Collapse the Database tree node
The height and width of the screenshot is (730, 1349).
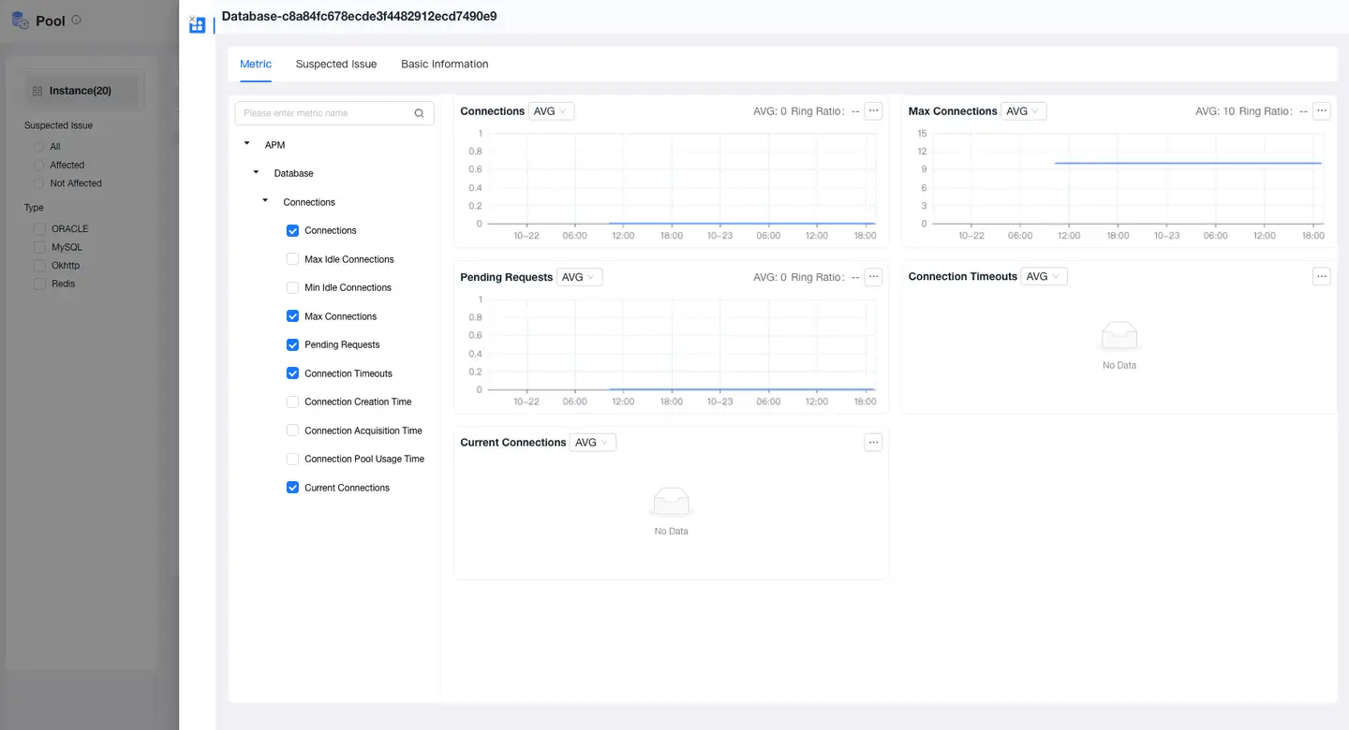(257, 173)
